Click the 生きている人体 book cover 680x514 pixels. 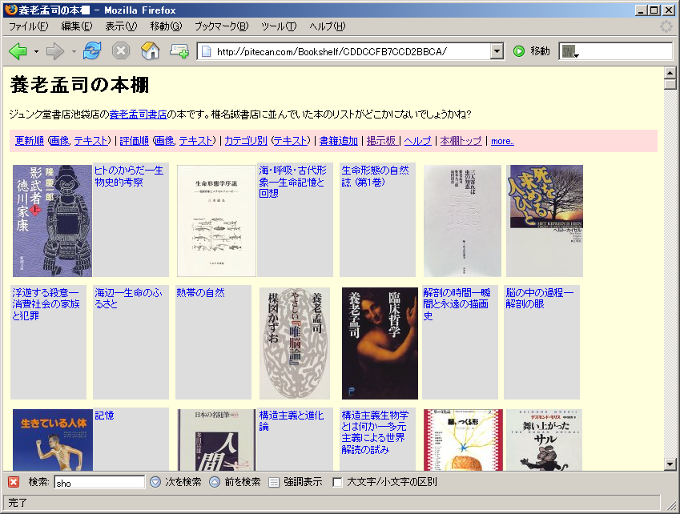coord(53,440)
